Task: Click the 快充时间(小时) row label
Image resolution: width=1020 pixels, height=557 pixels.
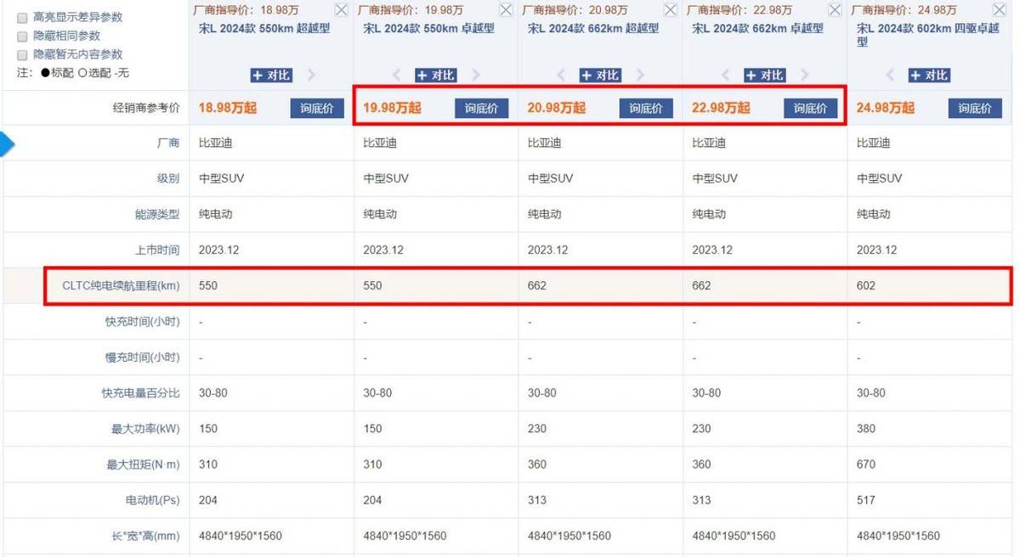Action: coord(143,322)
